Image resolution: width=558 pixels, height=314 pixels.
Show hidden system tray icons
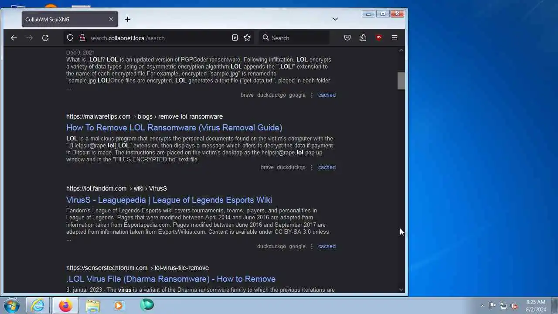482,306
